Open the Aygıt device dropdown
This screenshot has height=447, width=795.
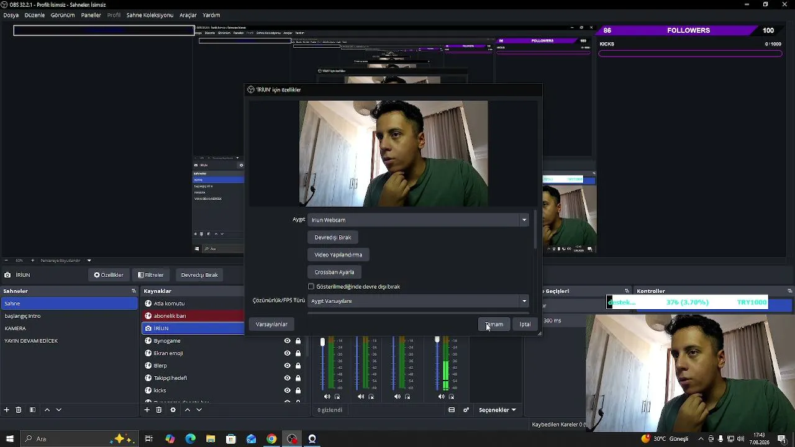[419, 220]
